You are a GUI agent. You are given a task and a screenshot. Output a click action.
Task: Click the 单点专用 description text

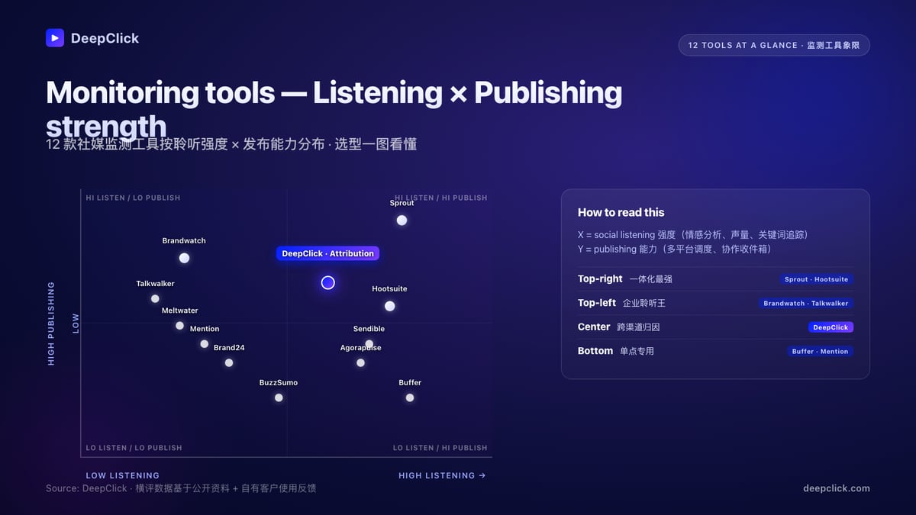(637, 351)
